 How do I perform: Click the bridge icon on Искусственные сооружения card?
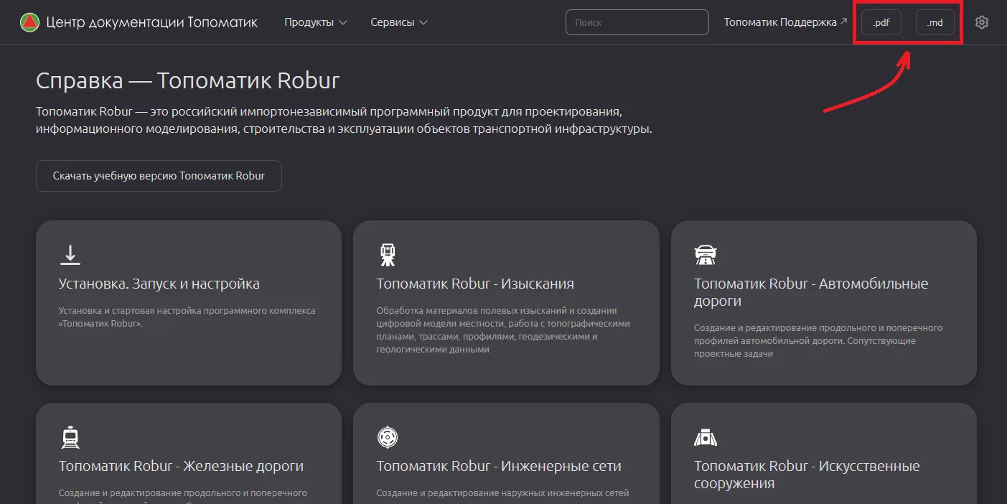tap(706, 437)
